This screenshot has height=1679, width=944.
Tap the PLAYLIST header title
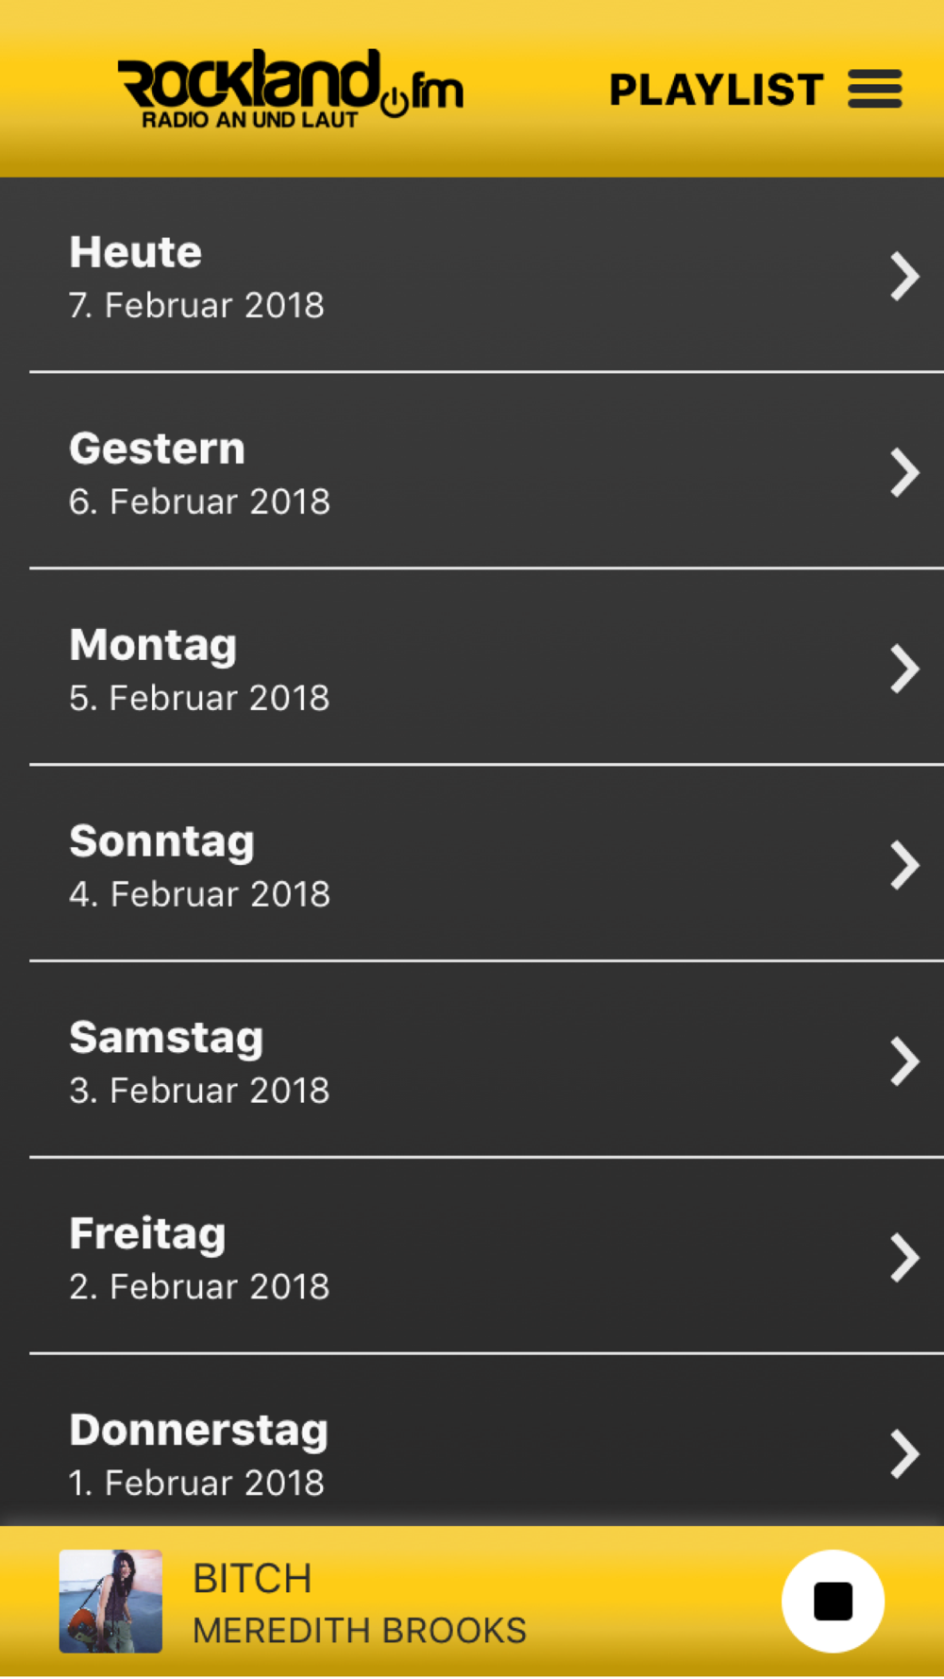[716, 90]
